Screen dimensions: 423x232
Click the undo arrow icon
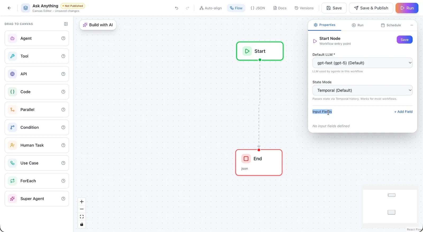[177, 8]
